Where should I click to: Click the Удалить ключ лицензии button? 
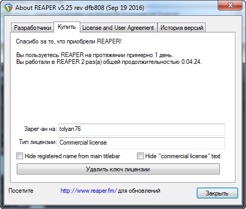(x=118, y=169)
